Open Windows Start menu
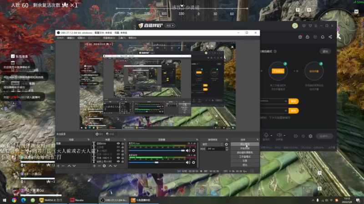The width and height of the screenshot is (364, 204). point(5,200)
